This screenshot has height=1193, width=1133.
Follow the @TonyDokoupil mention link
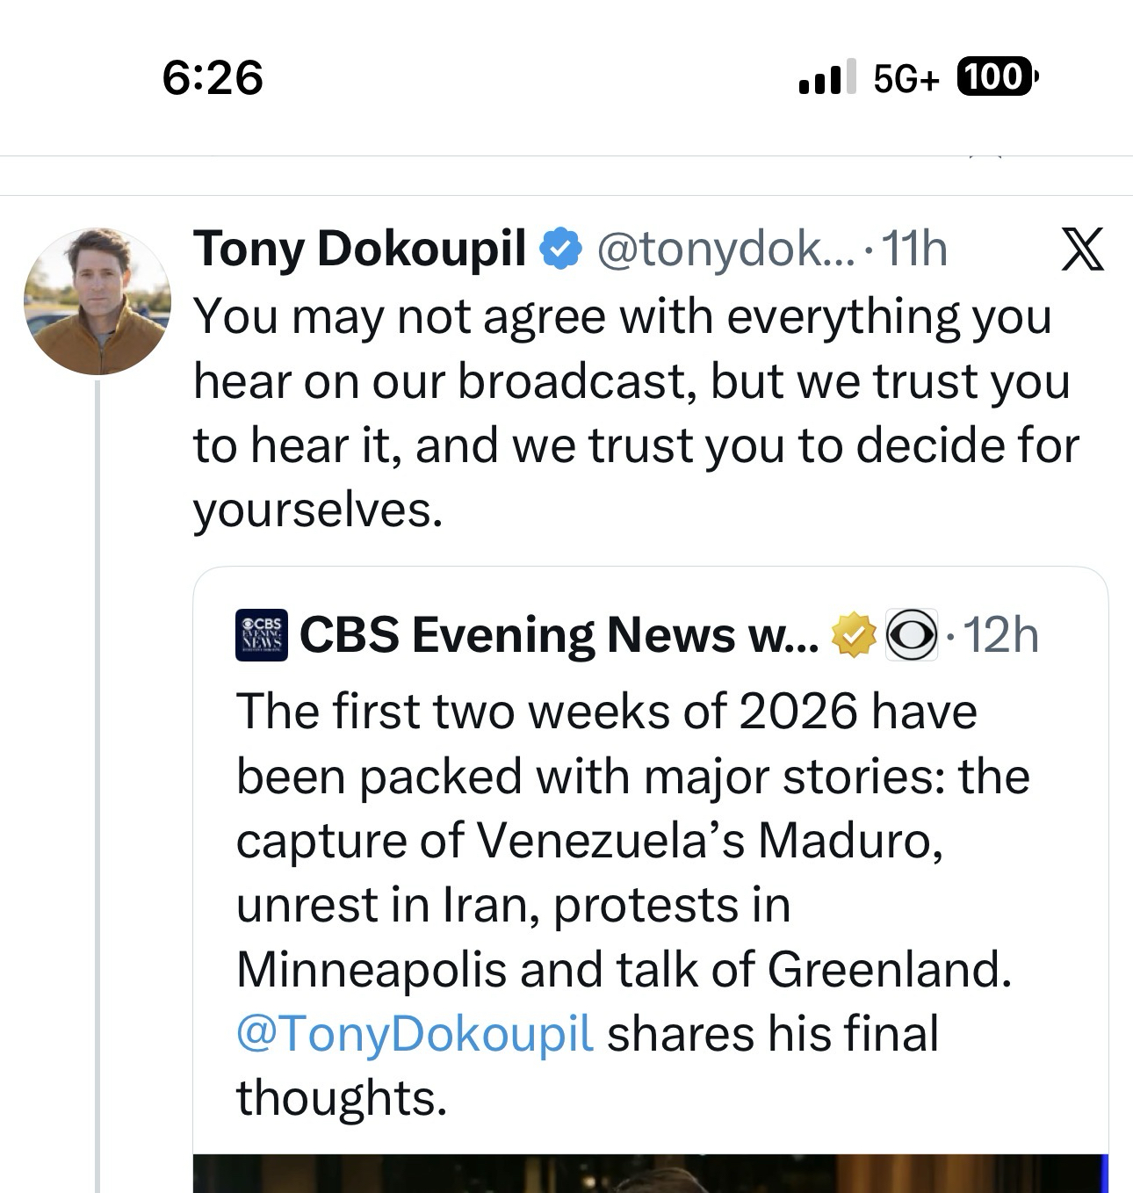click(415, 1033)
